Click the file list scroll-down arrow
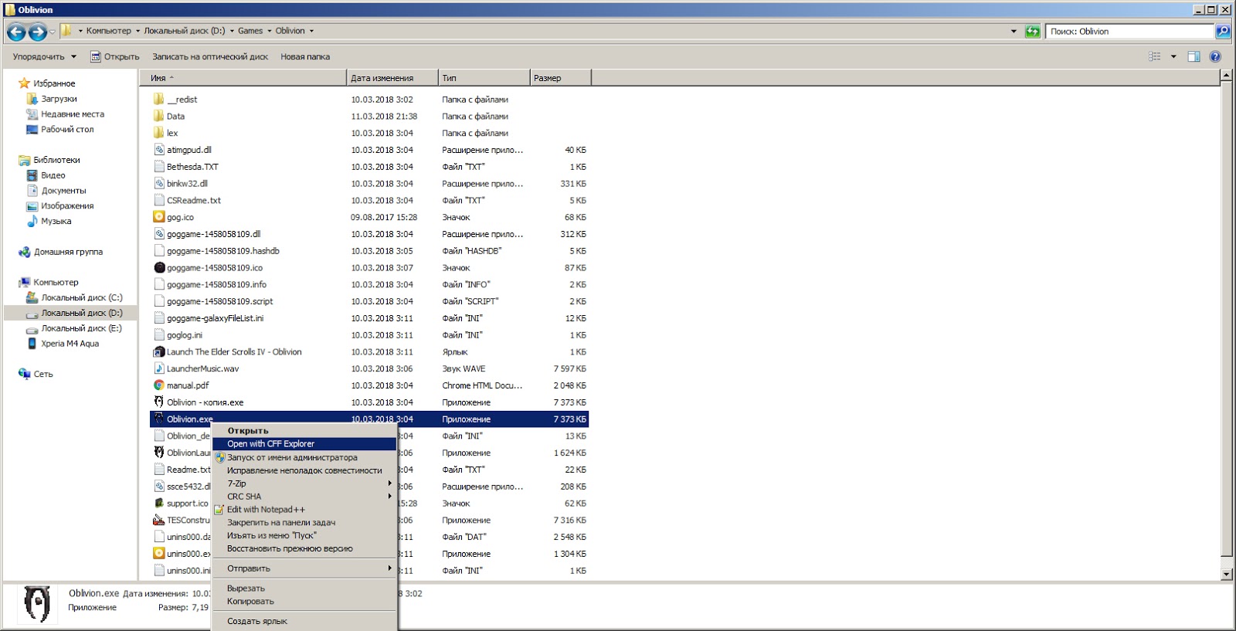Screen dimensions: 1236x631 coord(1226,574)
